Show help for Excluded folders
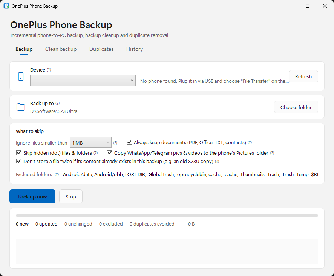This screenshot has height=276, width=334. click(57, 174)
